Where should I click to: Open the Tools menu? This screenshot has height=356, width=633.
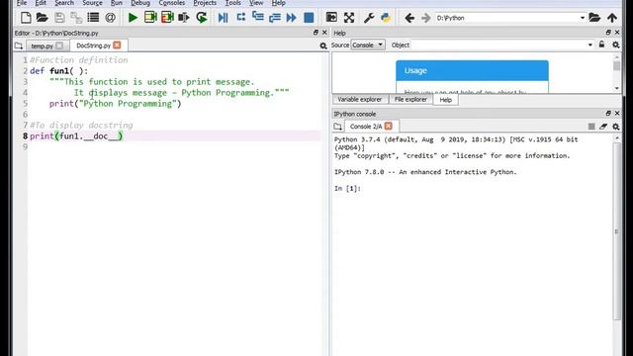pyautogui.click(x=233, y=3)
